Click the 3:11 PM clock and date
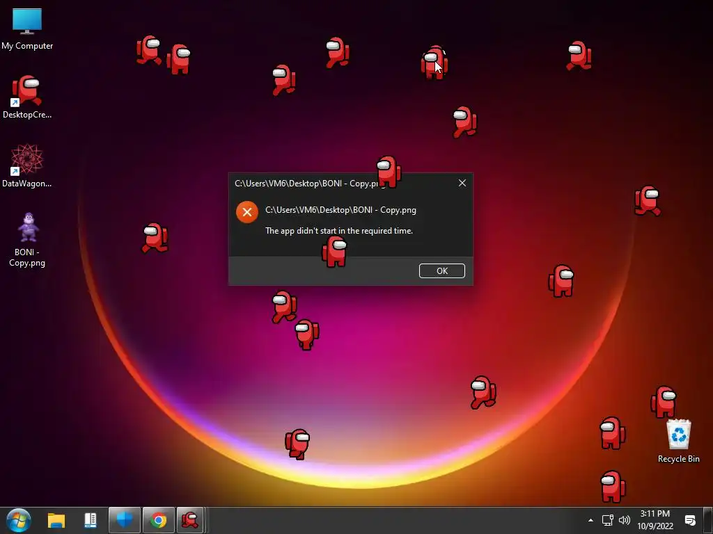Viewport: 713px width, 534px height. click(x=655, y=520)
